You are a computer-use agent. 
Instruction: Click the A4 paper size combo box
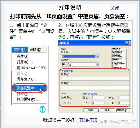click(80, 56)
